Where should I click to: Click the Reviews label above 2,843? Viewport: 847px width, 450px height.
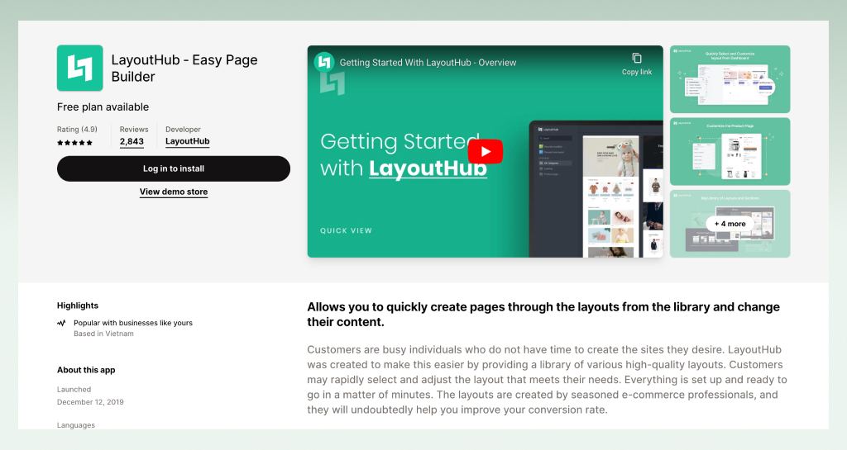(134, 130)
